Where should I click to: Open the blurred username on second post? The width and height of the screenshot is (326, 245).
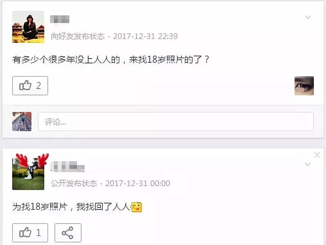(68, 167)
